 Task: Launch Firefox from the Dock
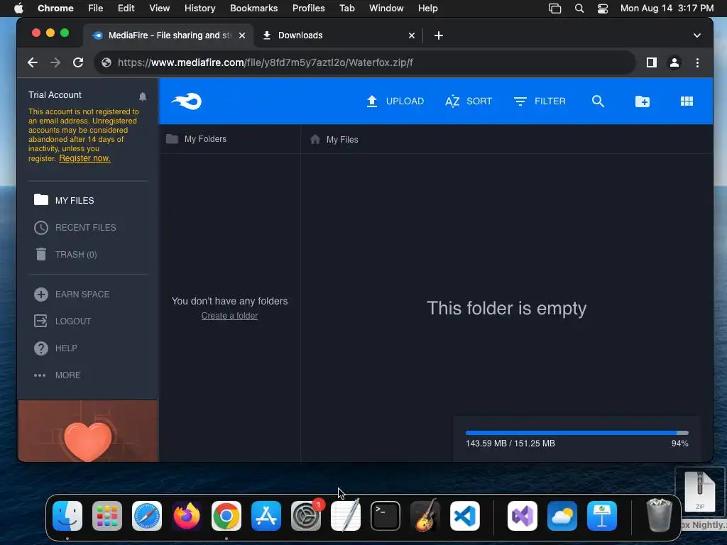[187, 516]
